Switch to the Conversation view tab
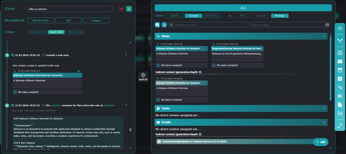The height and width of the screenshot is (154, 346). click(37, 32)
